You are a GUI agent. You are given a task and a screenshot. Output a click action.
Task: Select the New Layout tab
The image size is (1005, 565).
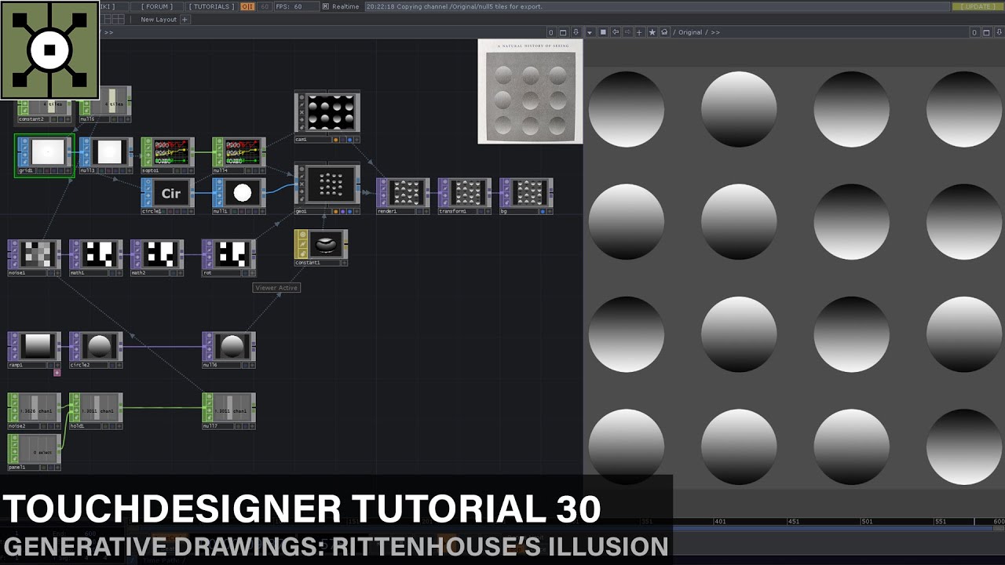tap(159, 20)
